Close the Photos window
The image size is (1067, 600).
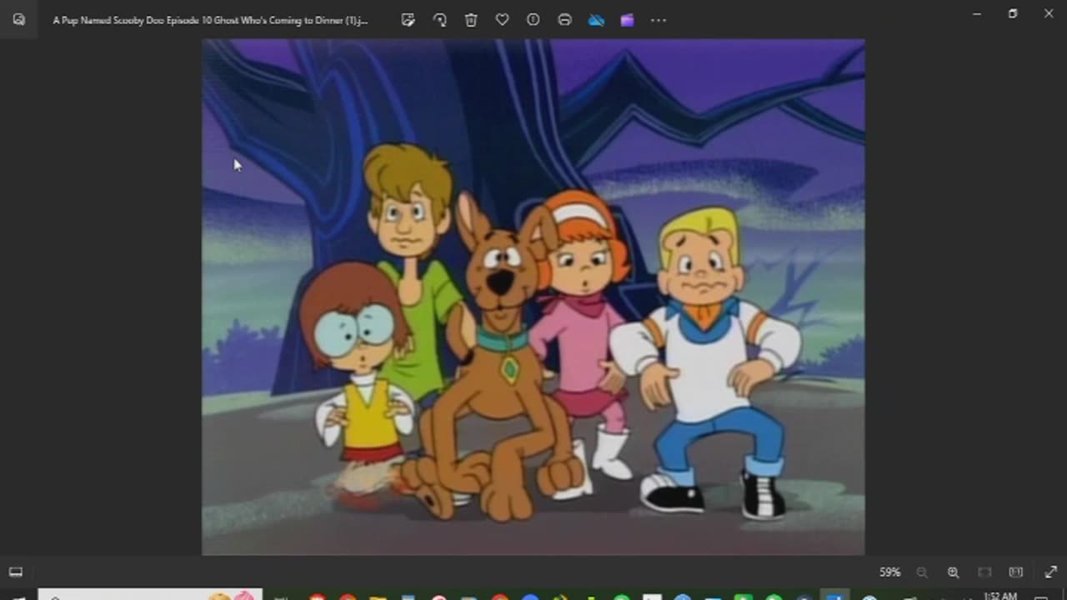(x=1049, y=13)
